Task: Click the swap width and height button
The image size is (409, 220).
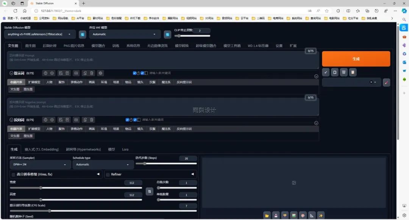Action: click(x=150, y=191)
